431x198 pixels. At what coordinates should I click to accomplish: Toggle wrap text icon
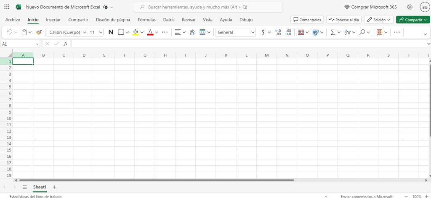tap(193, 32)
